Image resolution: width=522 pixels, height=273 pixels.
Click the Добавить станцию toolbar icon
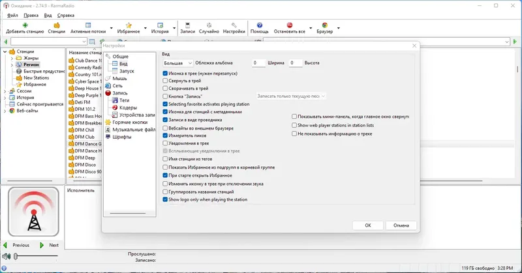click(25, 25)
